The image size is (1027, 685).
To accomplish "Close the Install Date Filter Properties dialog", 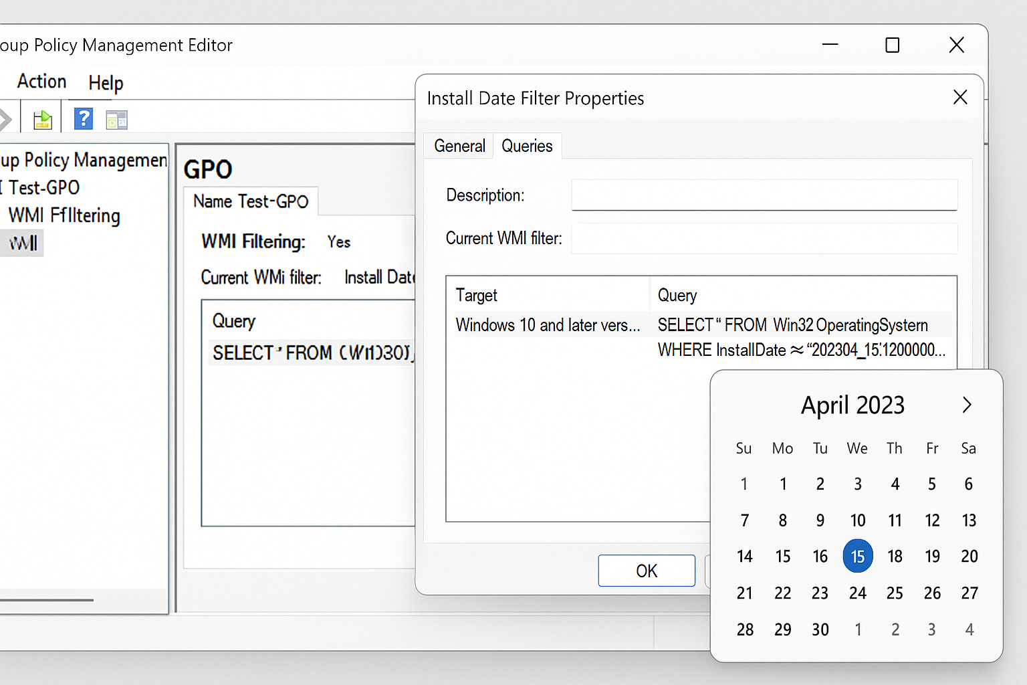I will (x=960, y=97).
